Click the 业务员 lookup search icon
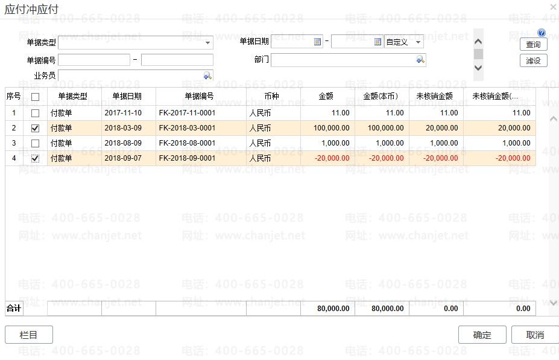The image size is (559, 360). (x=207, y=76)
